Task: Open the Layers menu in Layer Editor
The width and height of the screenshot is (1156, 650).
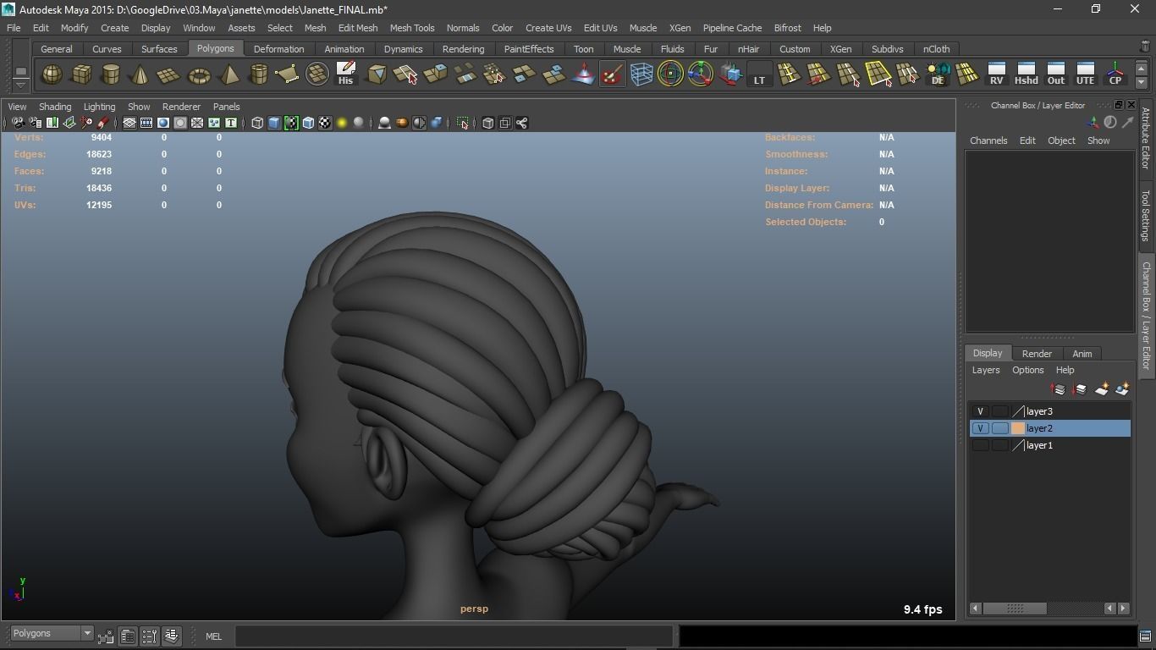Action: point(986,370)
